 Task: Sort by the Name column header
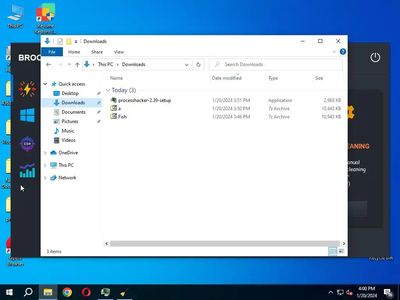(116, 78)
